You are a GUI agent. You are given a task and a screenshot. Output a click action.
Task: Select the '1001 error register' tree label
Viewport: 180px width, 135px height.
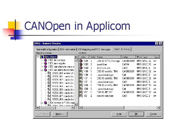tap(57, 63)
